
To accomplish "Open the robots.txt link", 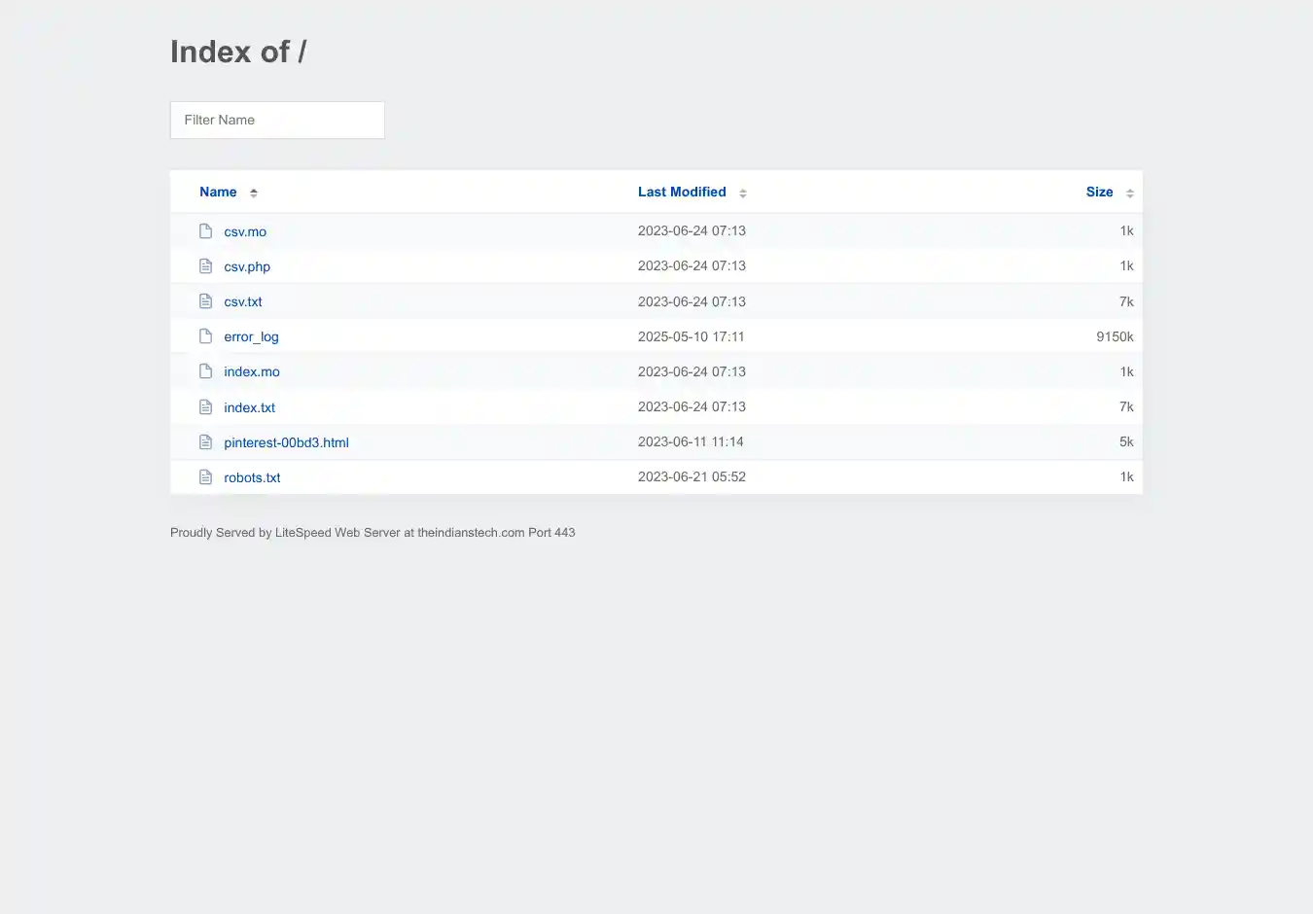I will point(252,477).
